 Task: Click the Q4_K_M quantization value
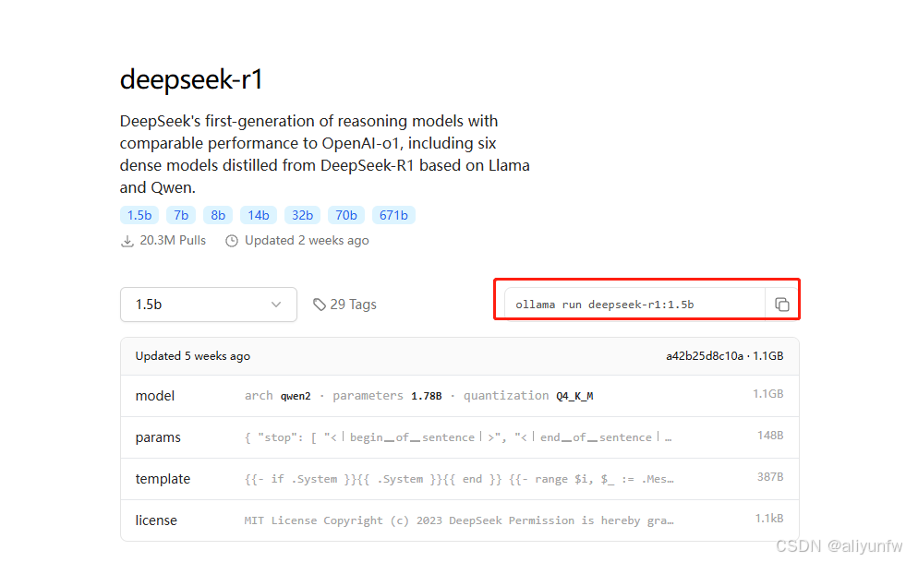[x=574, y=396]
